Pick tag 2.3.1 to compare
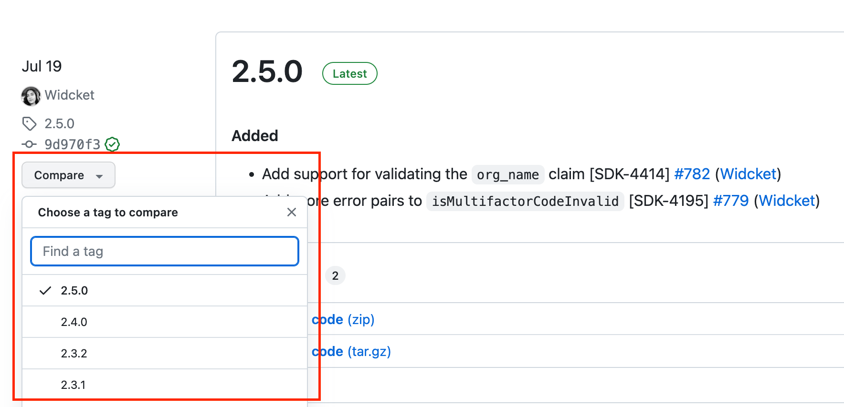This screenshot has width=844, height=407. tap(165, 385)
